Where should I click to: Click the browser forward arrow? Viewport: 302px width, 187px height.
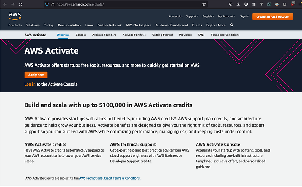13,4
